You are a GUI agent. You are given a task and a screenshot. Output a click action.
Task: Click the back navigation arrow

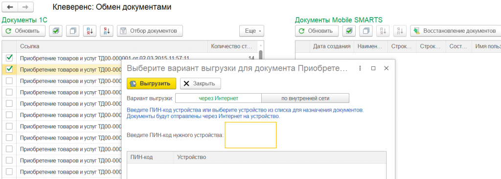pyautogui.click(x=10, y=7)
